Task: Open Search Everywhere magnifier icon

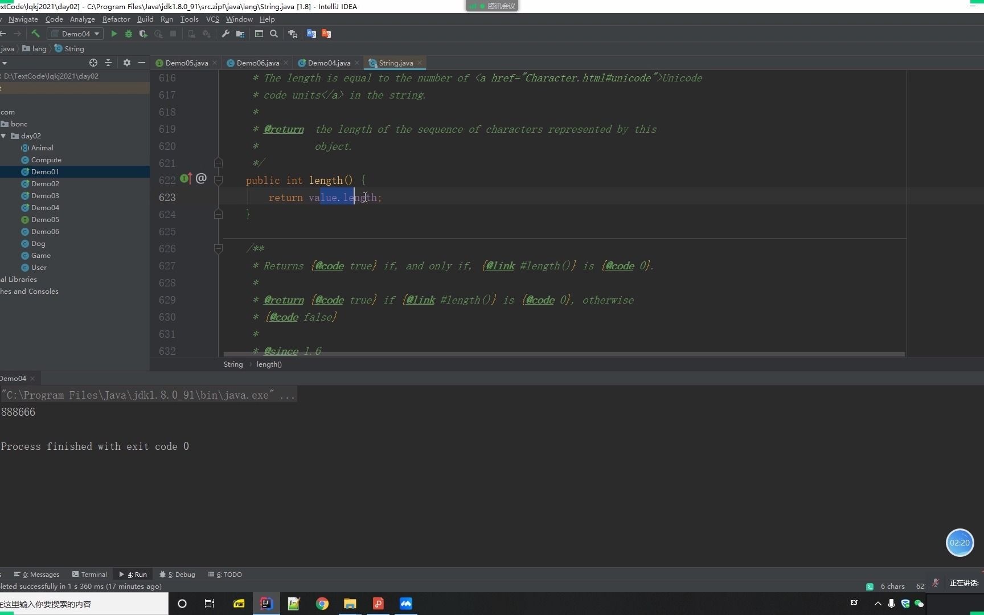Action: pyautogui.click(x=274, y=34)
